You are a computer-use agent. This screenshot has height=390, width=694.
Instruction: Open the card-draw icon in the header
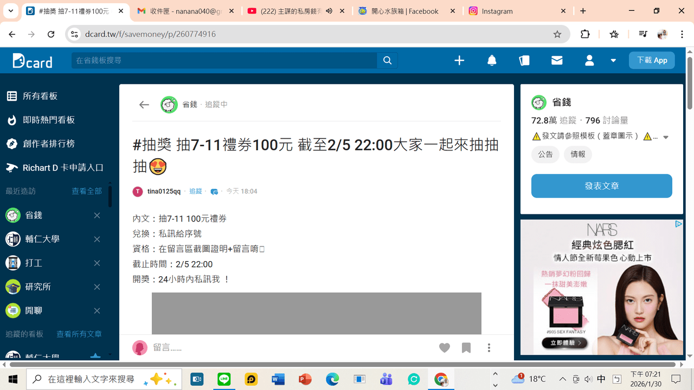tap(524, 61)
